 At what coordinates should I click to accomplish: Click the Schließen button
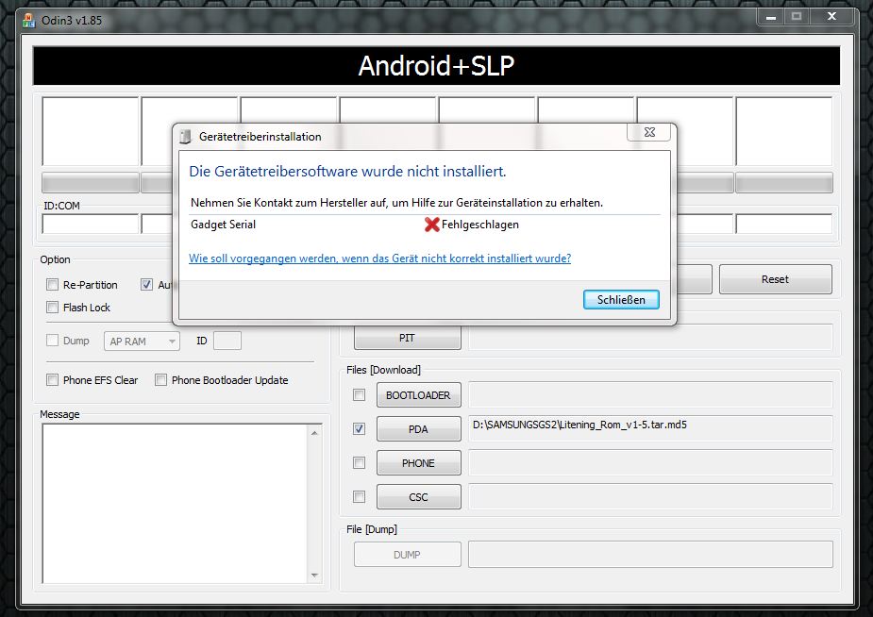click(621, 300)
